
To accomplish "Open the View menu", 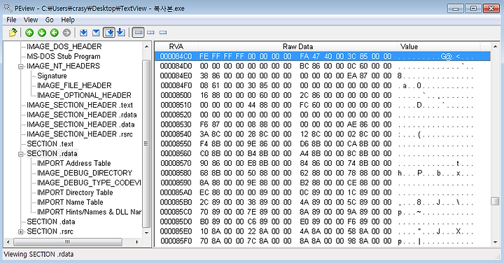I will [x=31, y=20].
